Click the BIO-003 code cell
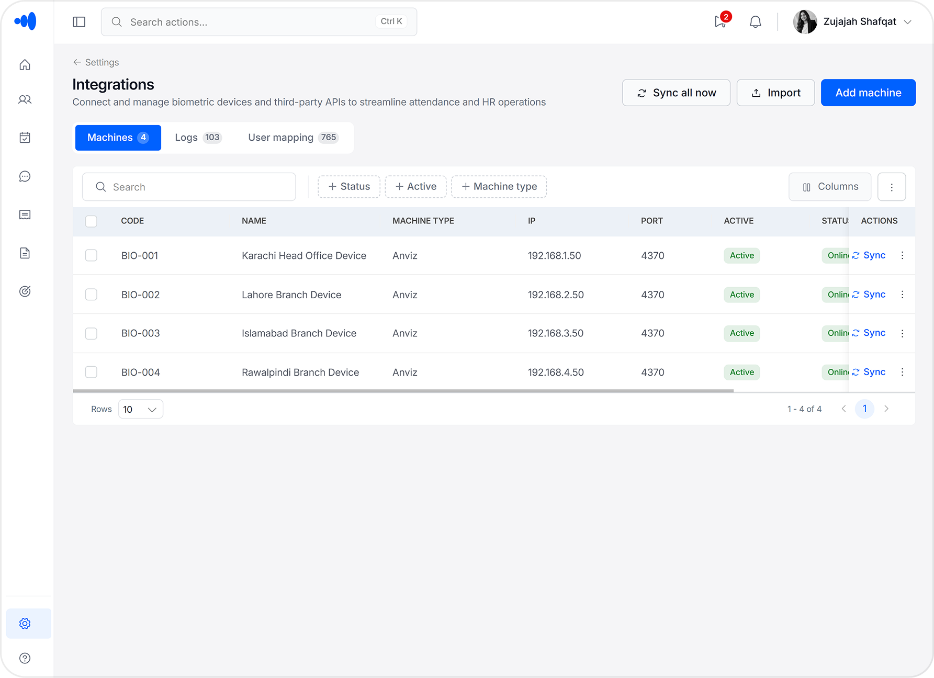This screenshot has width=934, height=678. 141,333
